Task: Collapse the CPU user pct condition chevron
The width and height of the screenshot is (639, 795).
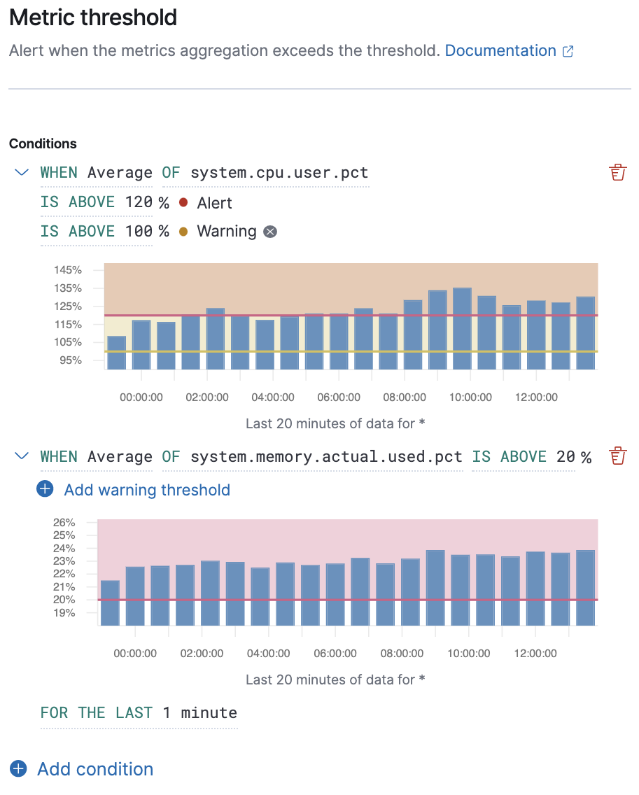Action: pyautogui.click(x=22, y=172)
